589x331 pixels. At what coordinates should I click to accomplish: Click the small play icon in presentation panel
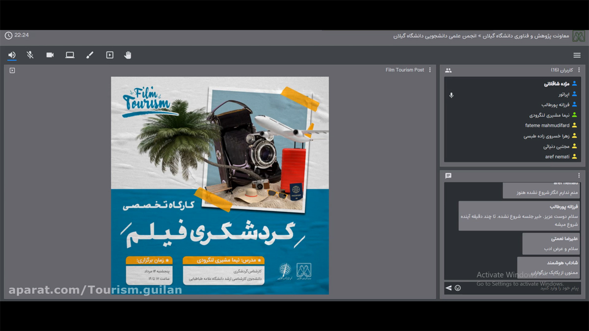pyautogui.click(x=12, y=71)
